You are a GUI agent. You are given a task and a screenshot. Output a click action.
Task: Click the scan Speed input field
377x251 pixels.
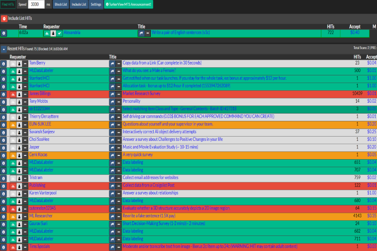click(x=36, y=4)
